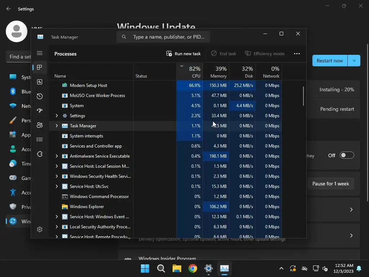Open Restart now dropdown arrow
The width and height of the screenshot is (369, 277).
click(354, 61)
